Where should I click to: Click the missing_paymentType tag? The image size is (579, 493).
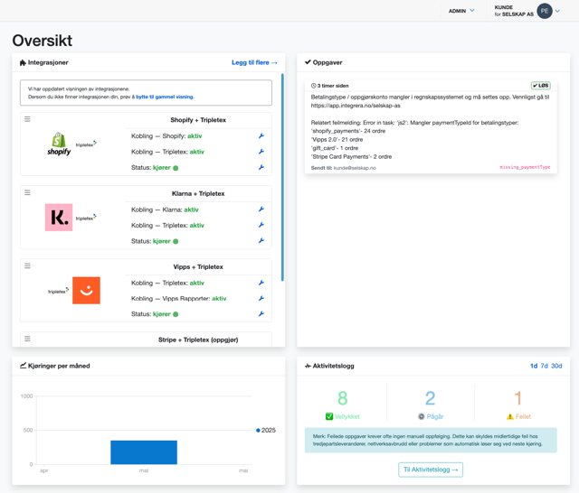(525, 167)
